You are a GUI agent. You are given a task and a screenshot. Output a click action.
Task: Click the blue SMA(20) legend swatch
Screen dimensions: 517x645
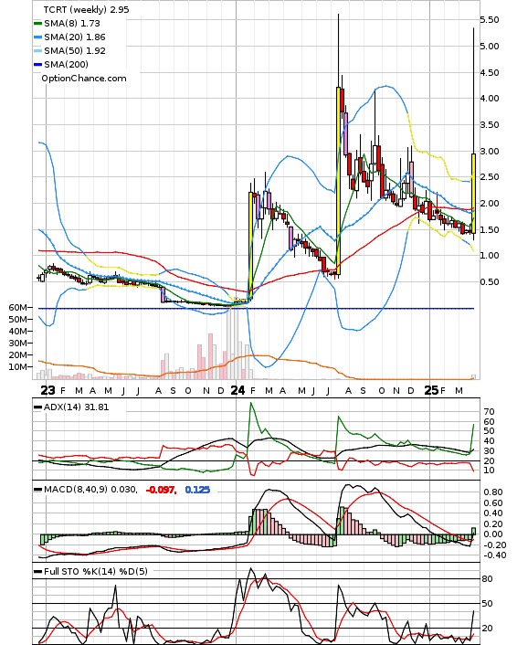(37, 37)
